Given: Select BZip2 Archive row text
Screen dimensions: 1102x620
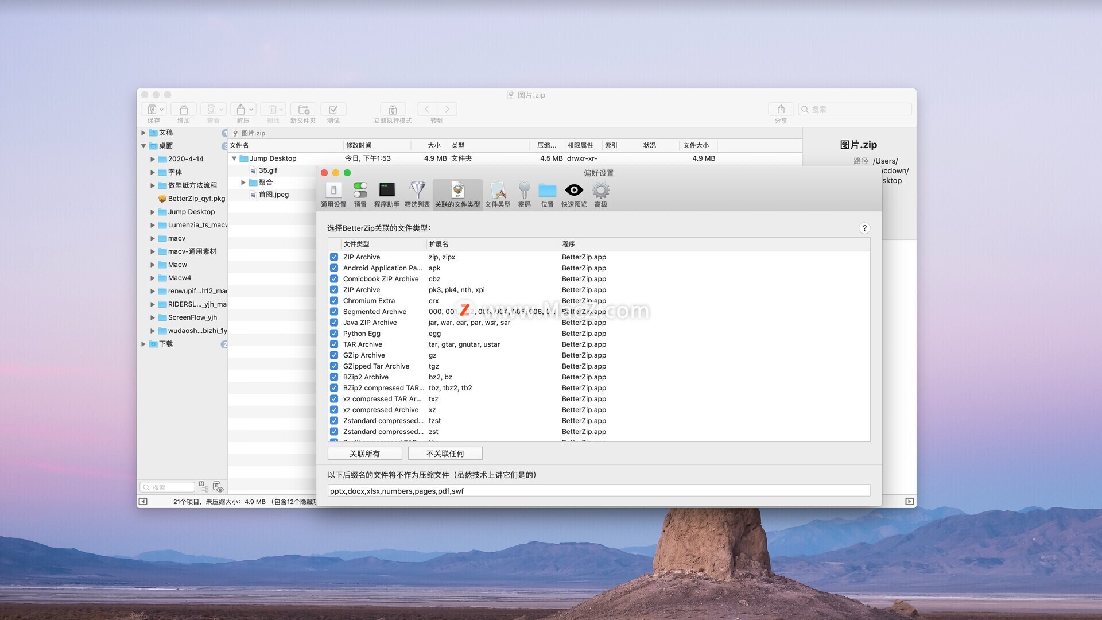Looking at the screenshot, I should coord(366,377).
